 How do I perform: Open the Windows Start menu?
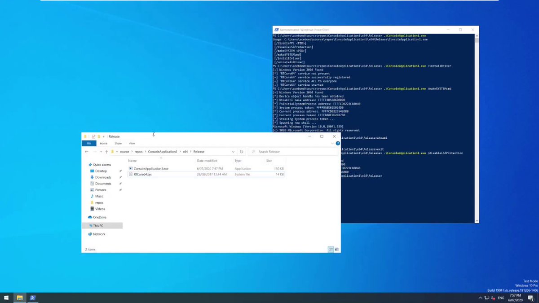[x=7, y=297]
